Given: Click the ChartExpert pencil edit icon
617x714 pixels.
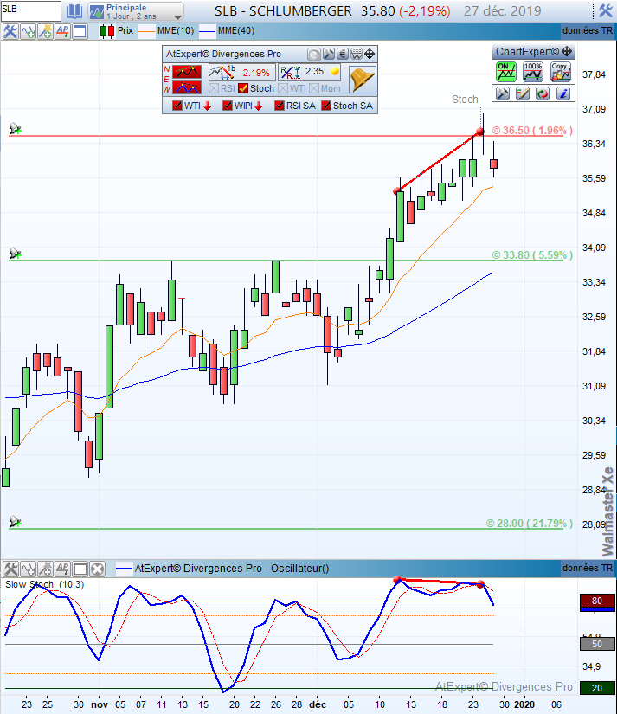Looking at the screenshot, I should 523,93.
